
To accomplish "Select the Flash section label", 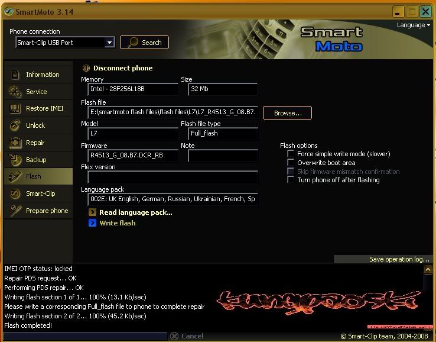I will [33, 176].
